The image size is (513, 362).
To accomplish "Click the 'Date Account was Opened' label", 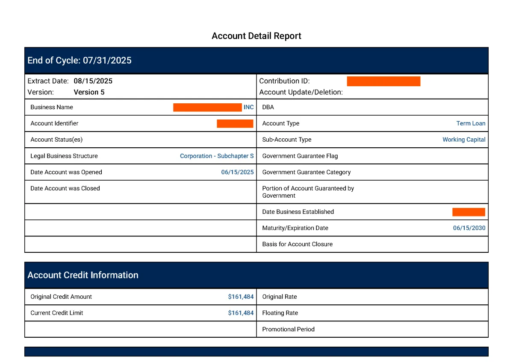I will click(66, 172).
